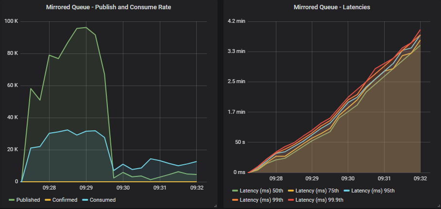Click the yellow color line beside Confirmed

point(48,200)
